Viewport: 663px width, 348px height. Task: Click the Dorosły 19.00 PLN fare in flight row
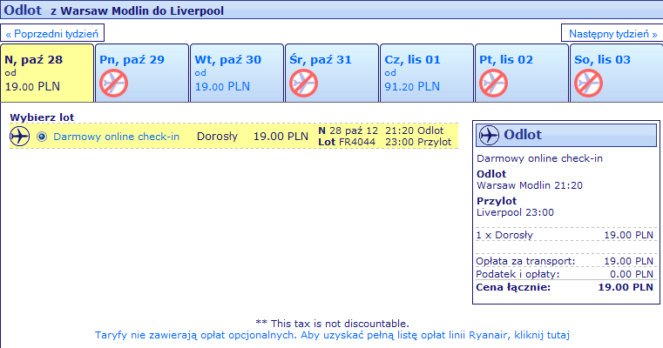point(253,137)
